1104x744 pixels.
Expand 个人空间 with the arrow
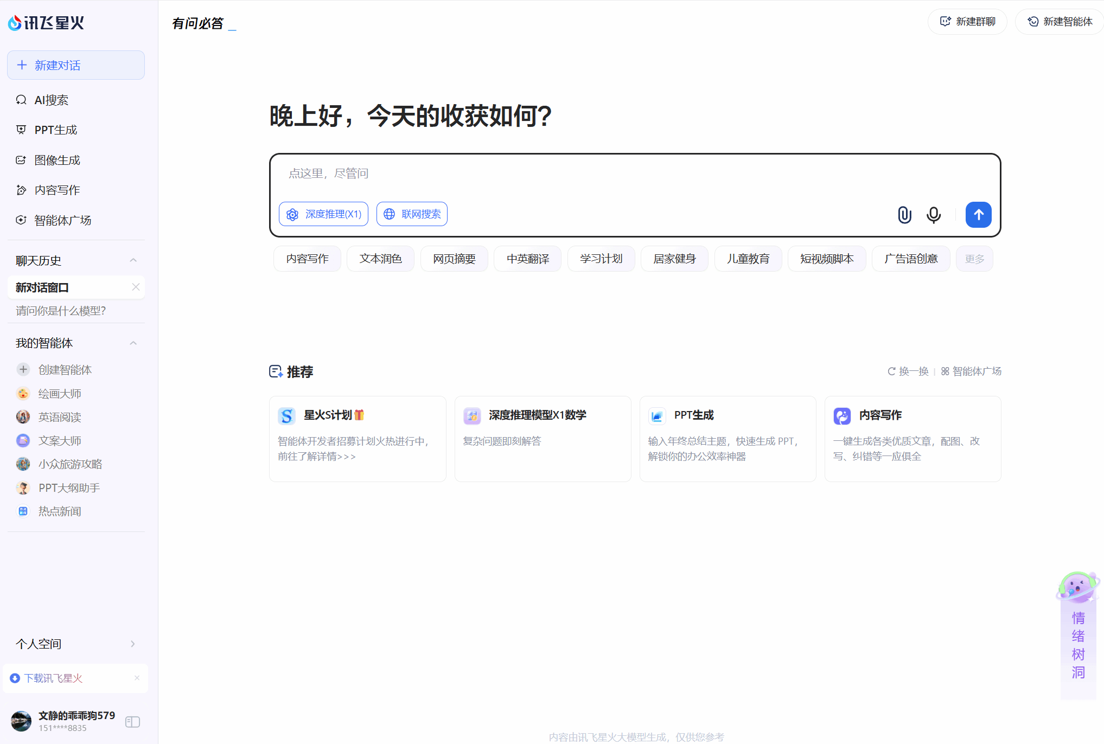click(133, 644)
